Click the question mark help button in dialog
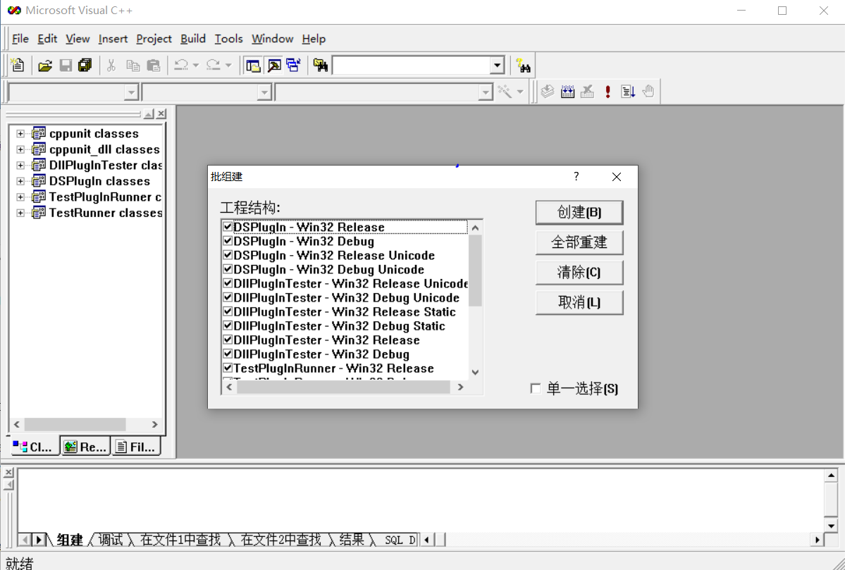The image size is (845, 570). tap(576, 176)
